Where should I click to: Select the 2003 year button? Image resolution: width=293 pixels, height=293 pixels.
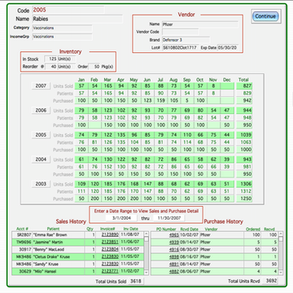click(x=41, y=184)
